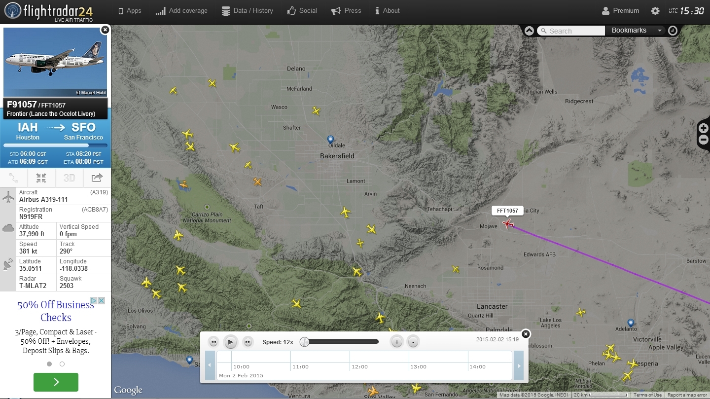The image size is (710, 399).
Task: Toggle the flight route display icon
Action: (x=13, y=178)
